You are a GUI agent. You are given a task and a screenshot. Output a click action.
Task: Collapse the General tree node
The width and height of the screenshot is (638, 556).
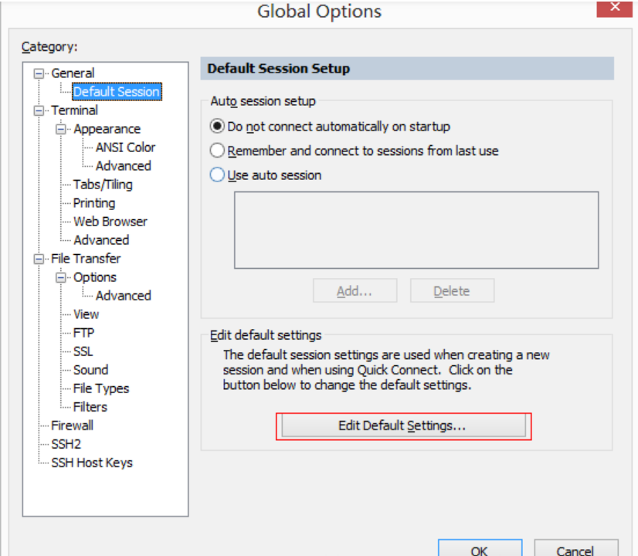pyautogui.click(x=39, y=73)
